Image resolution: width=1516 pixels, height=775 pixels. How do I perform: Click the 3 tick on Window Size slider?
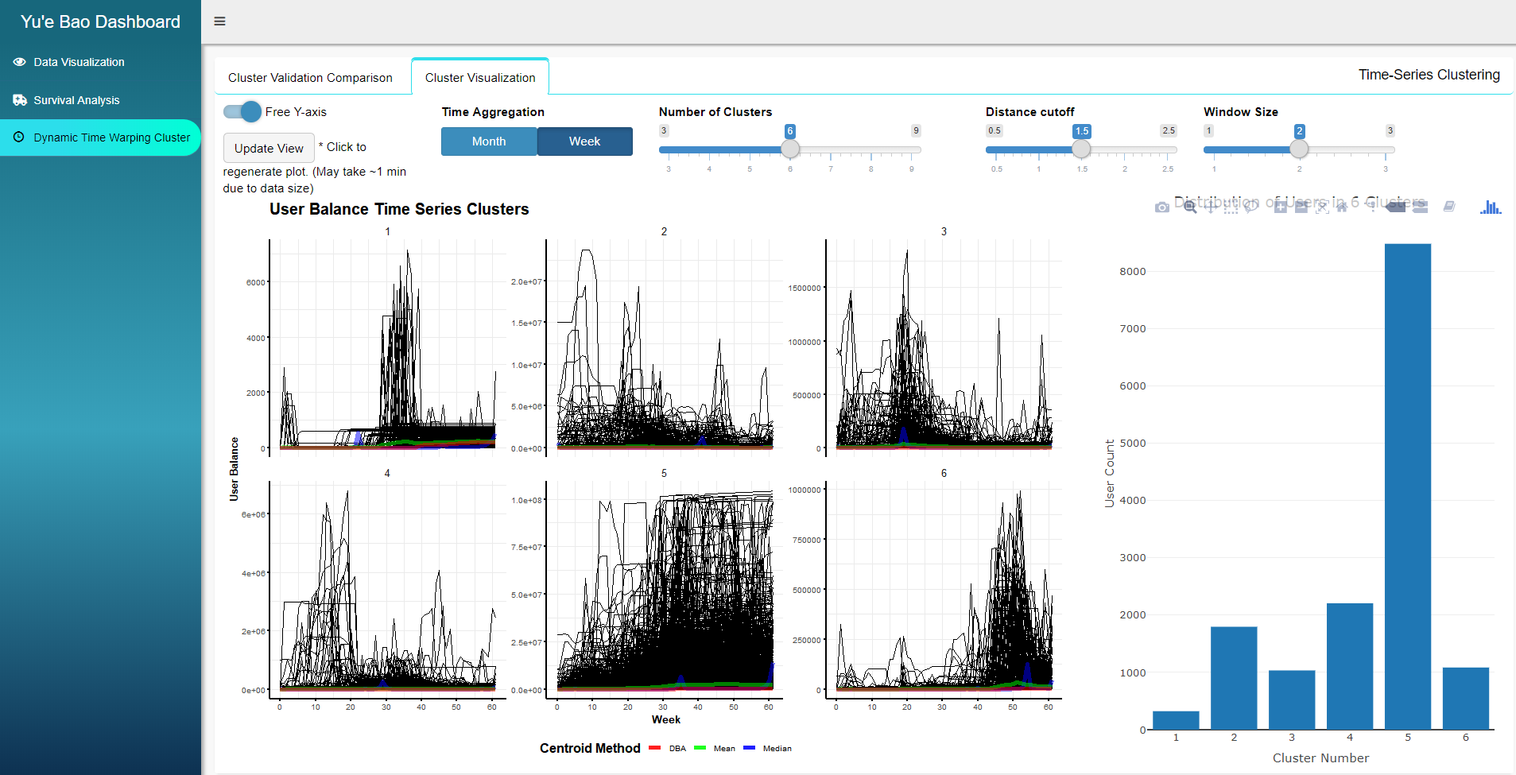[1386, 169]
